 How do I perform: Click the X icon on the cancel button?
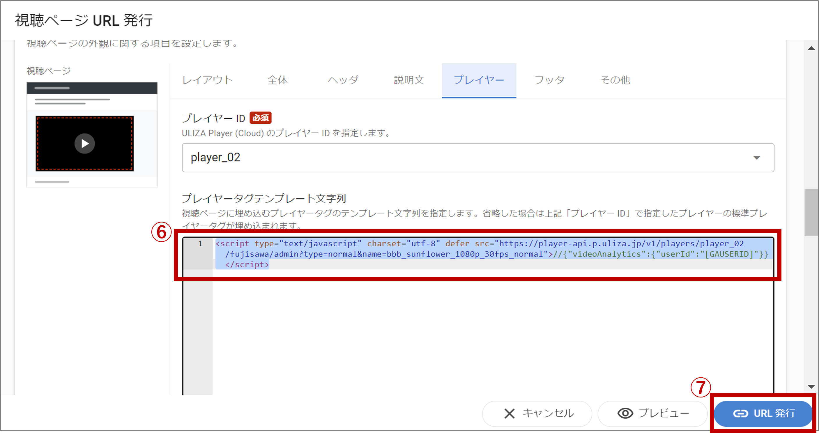click(509, 413)
